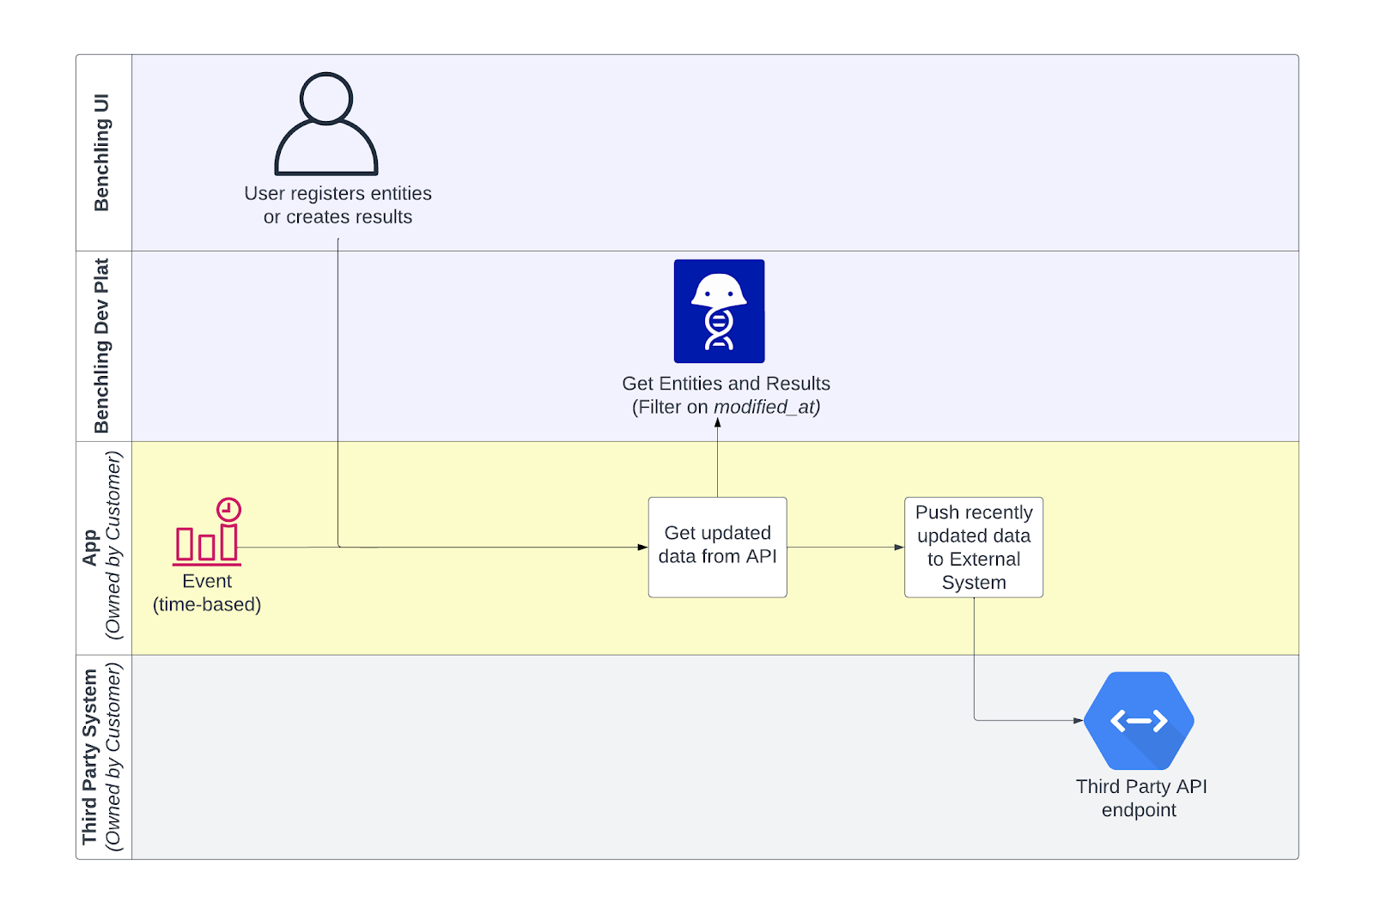Click the 'Benchling UI' lane header

click(104, 153)
